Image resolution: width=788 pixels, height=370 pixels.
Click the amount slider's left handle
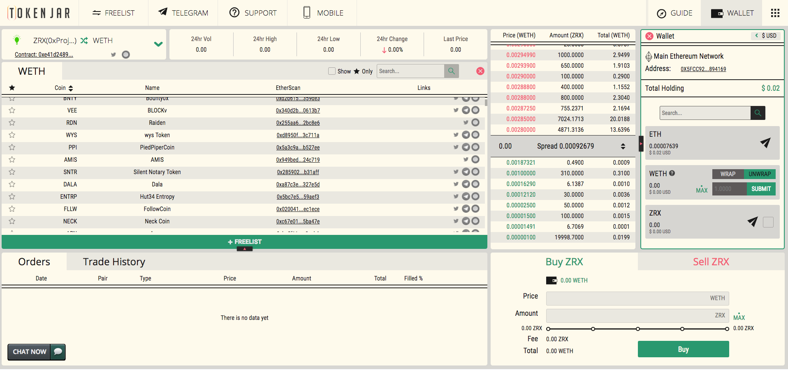[x=548, y=329]
